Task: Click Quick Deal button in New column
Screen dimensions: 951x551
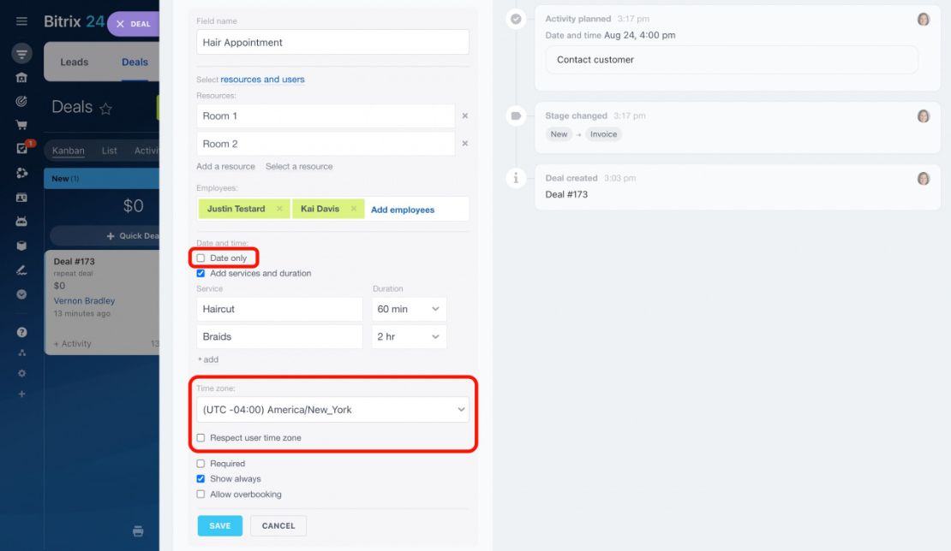Action: [133, 236]
